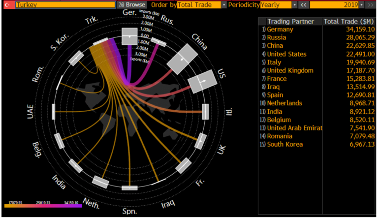
Task: Click the Turkey country input field
Action: click(65, 4)
